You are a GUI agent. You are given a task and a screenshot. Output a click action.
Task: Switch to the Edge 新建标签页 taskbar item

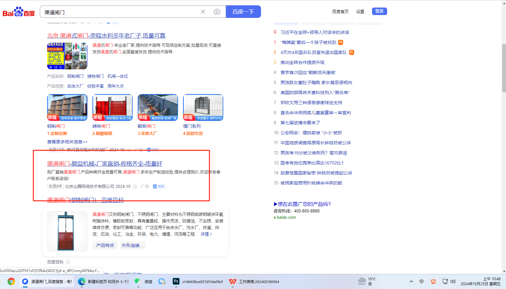103,281
